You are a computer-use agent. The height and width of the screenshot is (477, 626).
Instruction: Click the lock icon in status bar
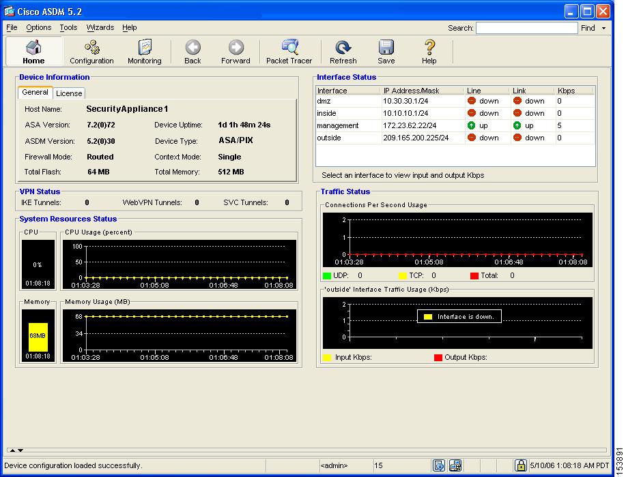click(520, 465)
